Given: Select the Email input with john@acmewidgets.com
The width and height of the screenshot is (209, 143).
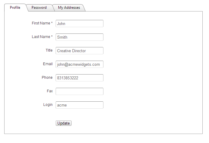Looking at the screenshot, I should coord(79,64).
